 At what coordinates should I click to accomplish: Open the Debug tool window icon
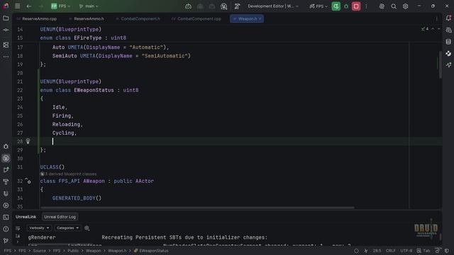coord(6,147)
